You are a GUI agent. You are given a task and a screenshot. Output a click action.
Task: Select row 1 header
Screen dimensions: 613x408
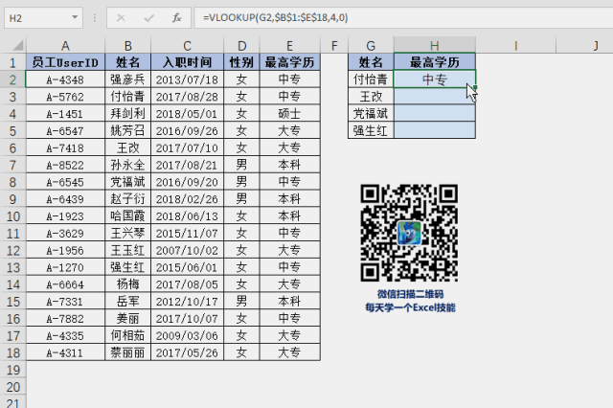coord(12,62)
